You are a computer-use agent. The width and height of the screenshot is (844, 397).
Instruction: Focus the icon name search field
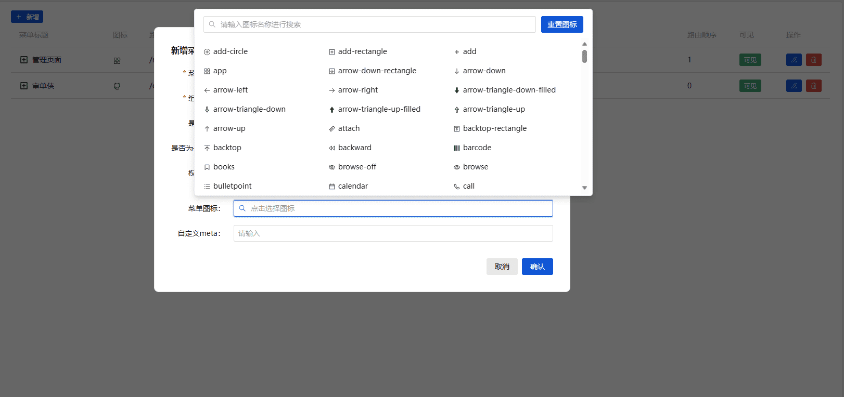(x=369, y=24)
